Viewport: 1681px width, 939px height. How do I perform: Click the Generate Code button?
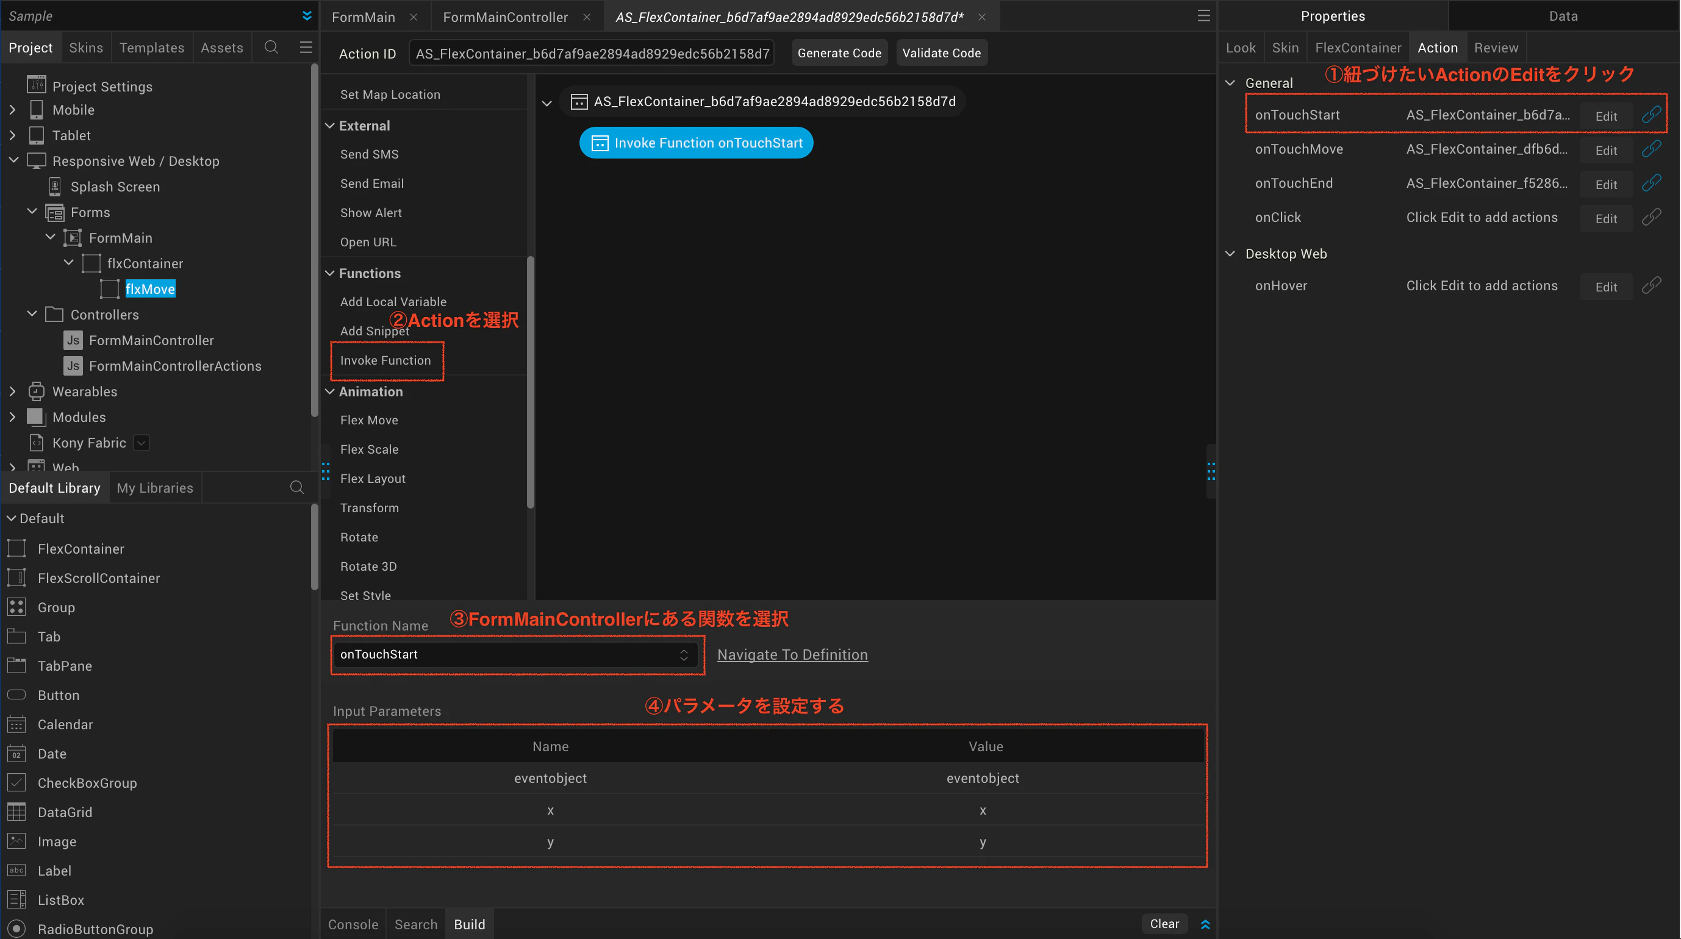(x=839, y=53)
